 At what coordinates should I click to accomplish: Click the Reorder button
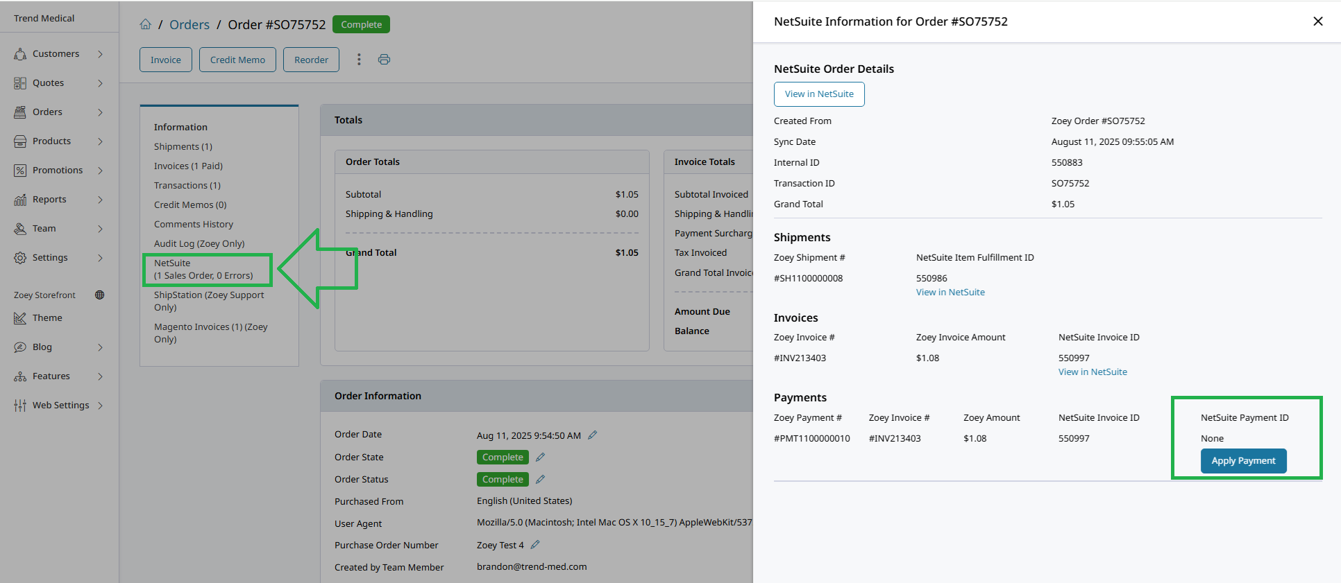[x=311, y=60]
